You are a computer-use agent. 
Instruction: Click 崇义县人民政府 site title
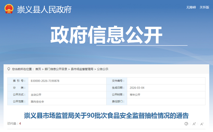44,9
